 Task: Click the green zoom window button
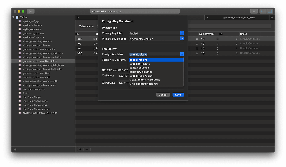[x=23, y=11]
